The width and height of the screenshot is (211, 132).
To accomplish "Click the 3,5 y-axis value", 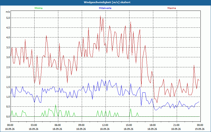I will pyautogui.click(x=8, y=48).
